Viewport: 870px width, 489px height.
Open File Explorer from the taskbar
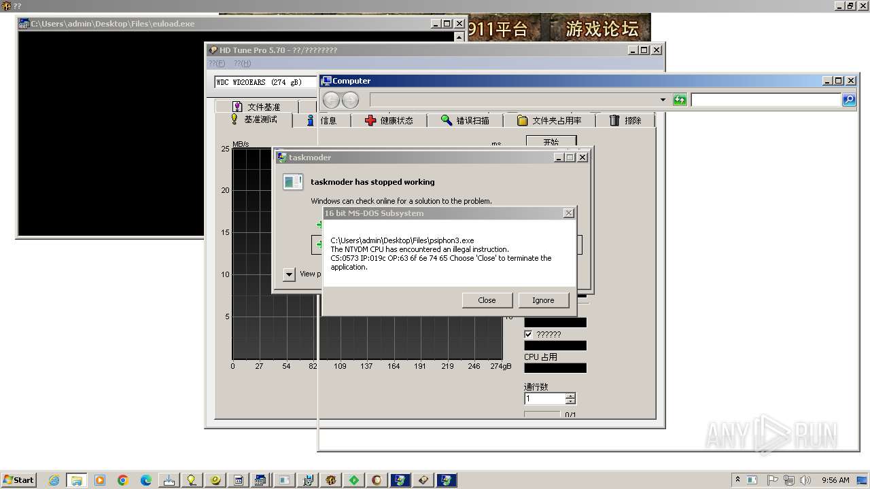77,480
